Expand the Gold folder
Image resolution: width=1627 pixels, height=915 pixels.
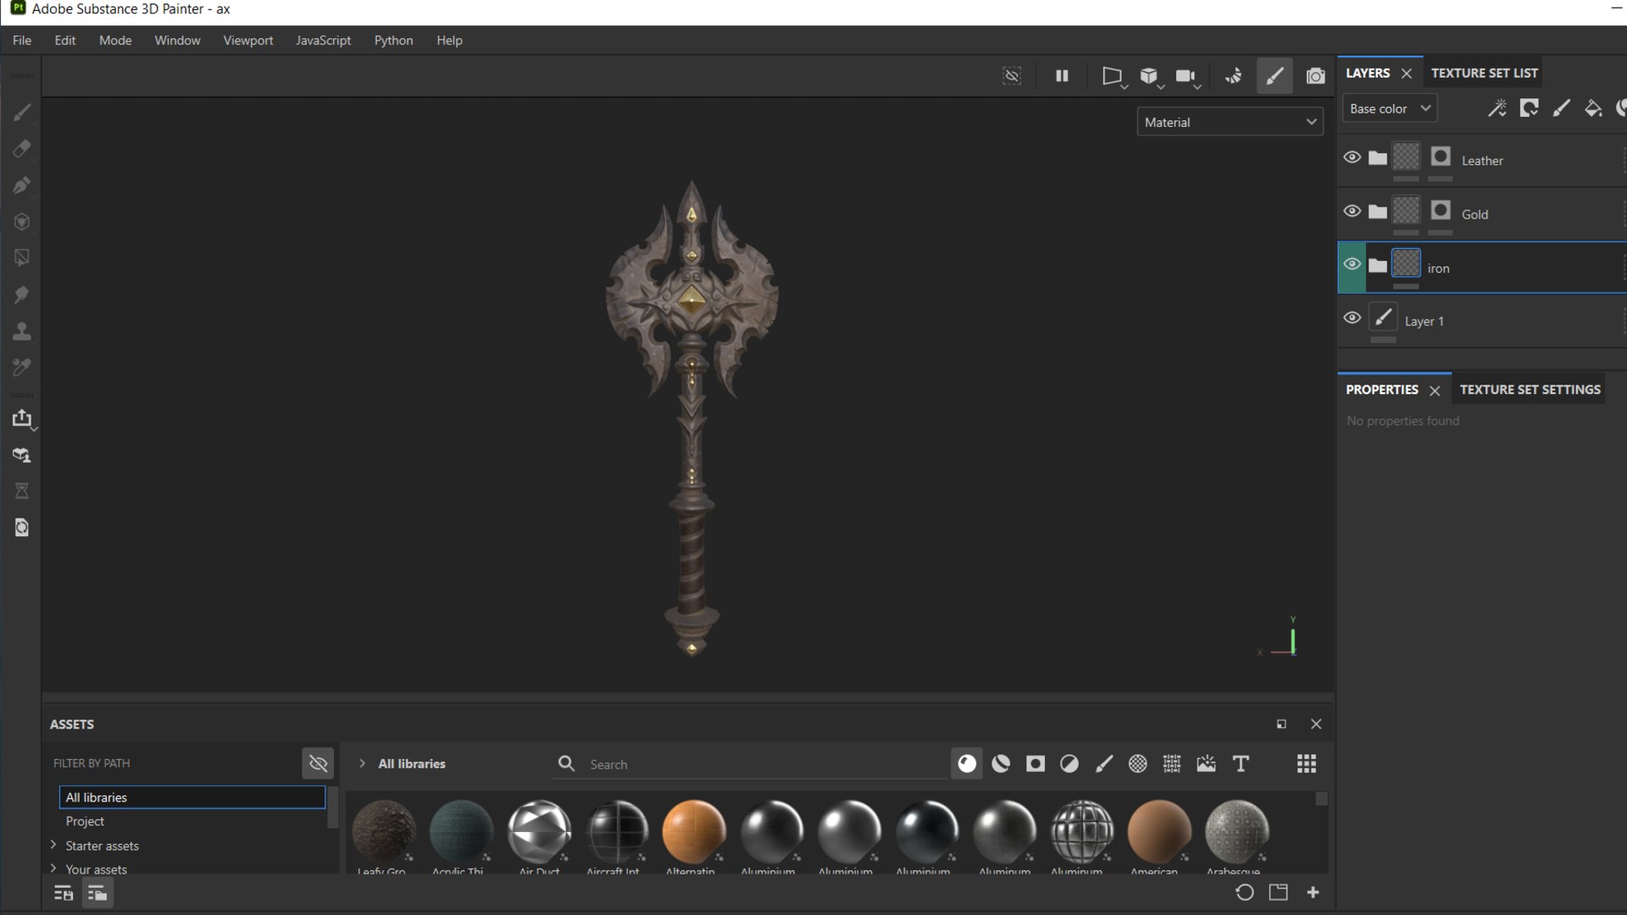click(x=1378, y=212)
